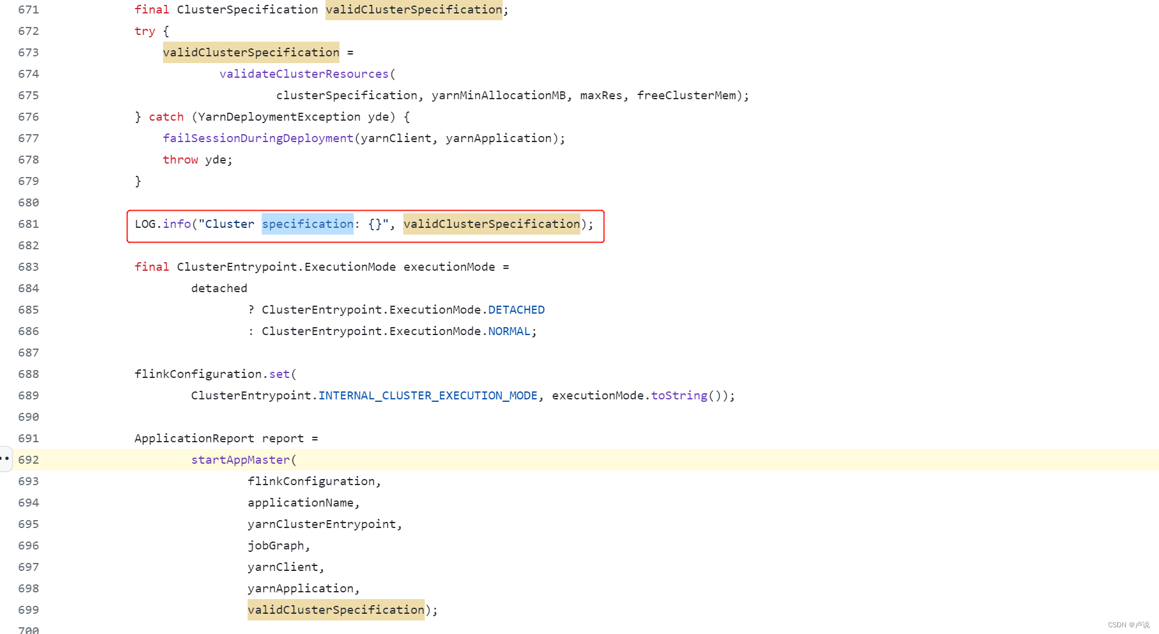Click validClusterSpecification inside the LOG.info call

click(x=492, y=224)
